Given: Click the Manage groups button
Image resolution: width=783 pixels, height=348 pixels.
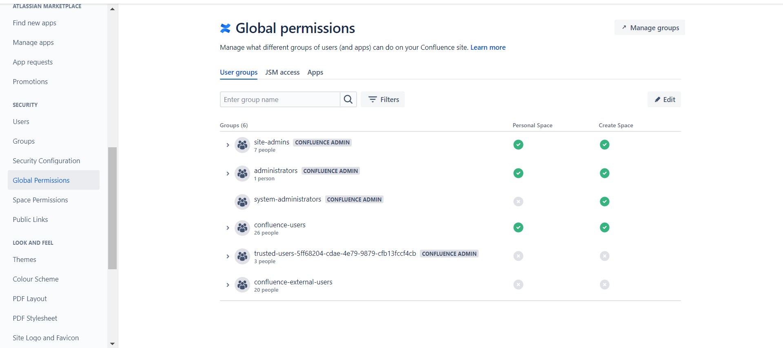Looking at the screenshot, I should coord(650,28).
